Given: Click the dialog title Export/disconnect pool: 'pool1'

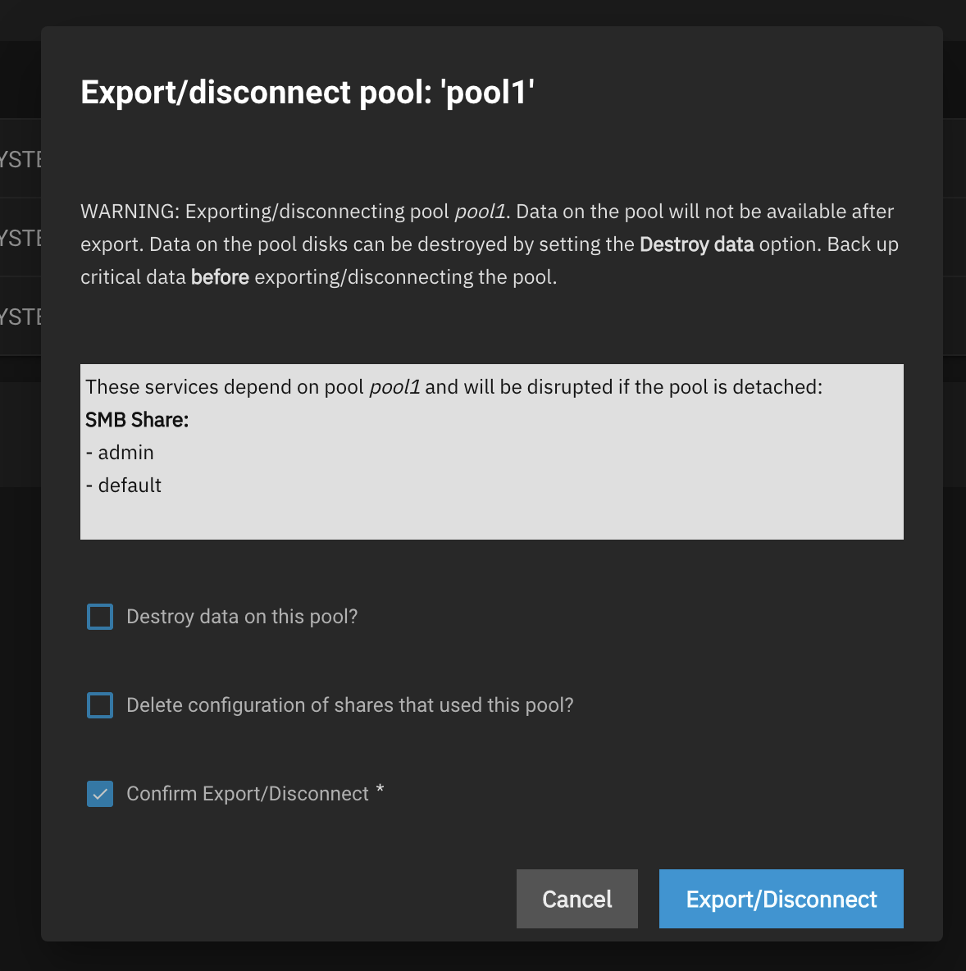Looking at the screenshot, I should point(308,93).
